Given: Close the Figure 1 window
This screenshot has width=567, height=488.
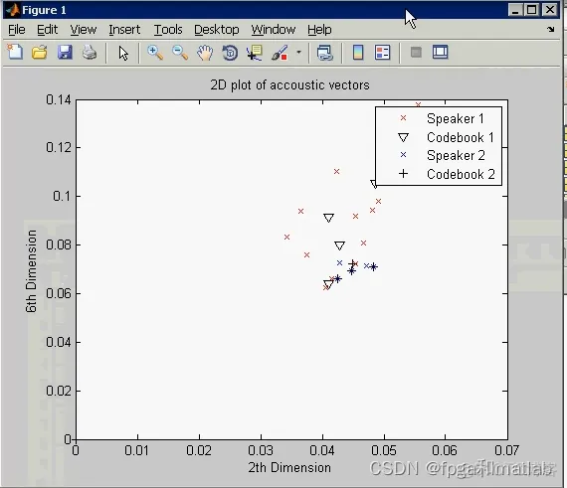Looking at the screenshot, I should pyautogui.click(x=550, y=10).
